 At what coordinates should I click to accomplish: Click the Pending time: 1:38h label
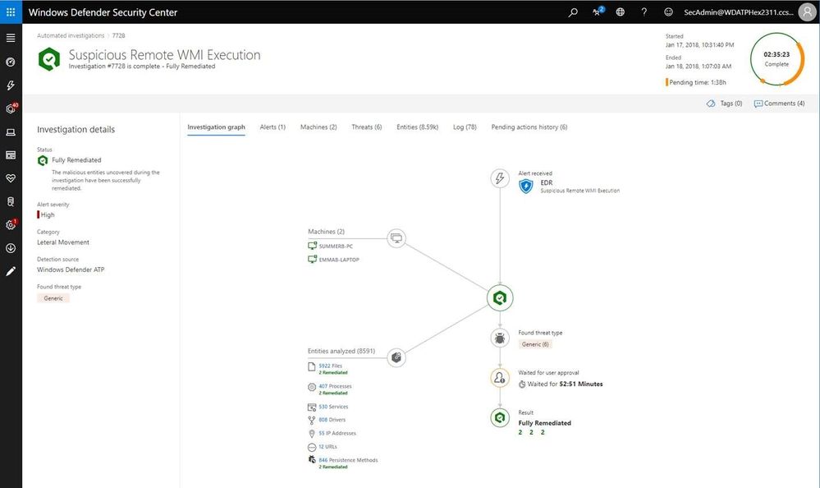coord(698,82)
